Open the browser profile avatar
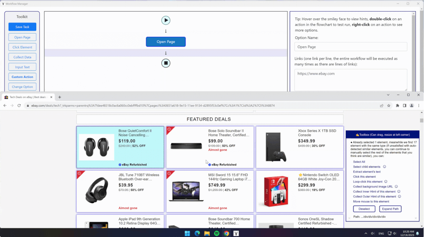Screen dimensions: 424x237 412,106
